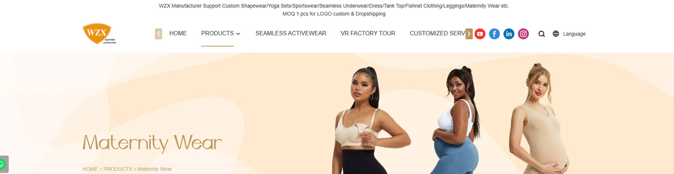674x174 pixels.
Task: Go to the HOME menu item
Action: click(178, 33)
